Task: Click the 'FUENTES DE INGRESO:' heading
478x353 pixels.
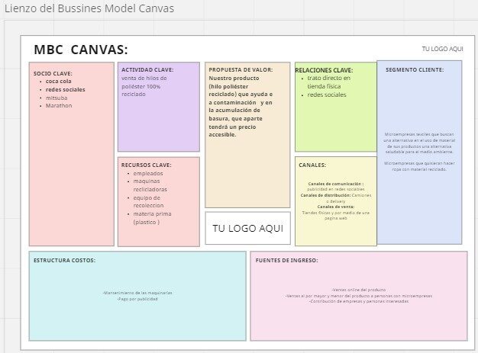Action: (x=286, y=260)
